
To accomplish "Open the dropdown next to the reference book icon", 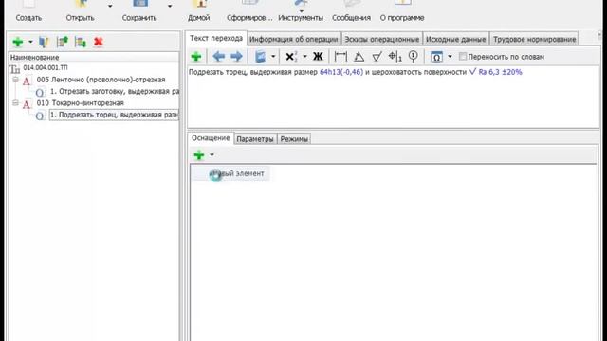I will (x=273, y=57).
